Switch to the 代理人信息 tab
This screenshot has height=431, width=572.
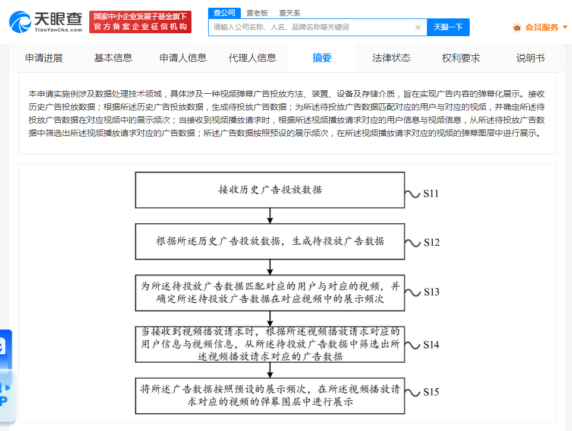click(x=252, y=58)
